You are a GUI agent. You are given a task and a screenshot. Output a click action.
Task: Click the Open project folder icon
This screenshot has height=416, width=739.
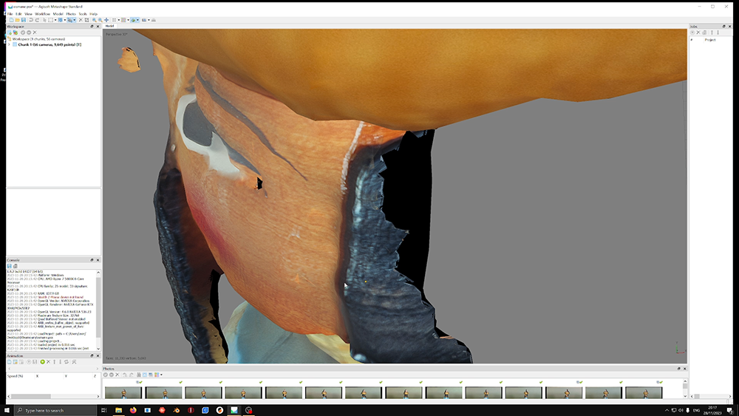point(16,20)
